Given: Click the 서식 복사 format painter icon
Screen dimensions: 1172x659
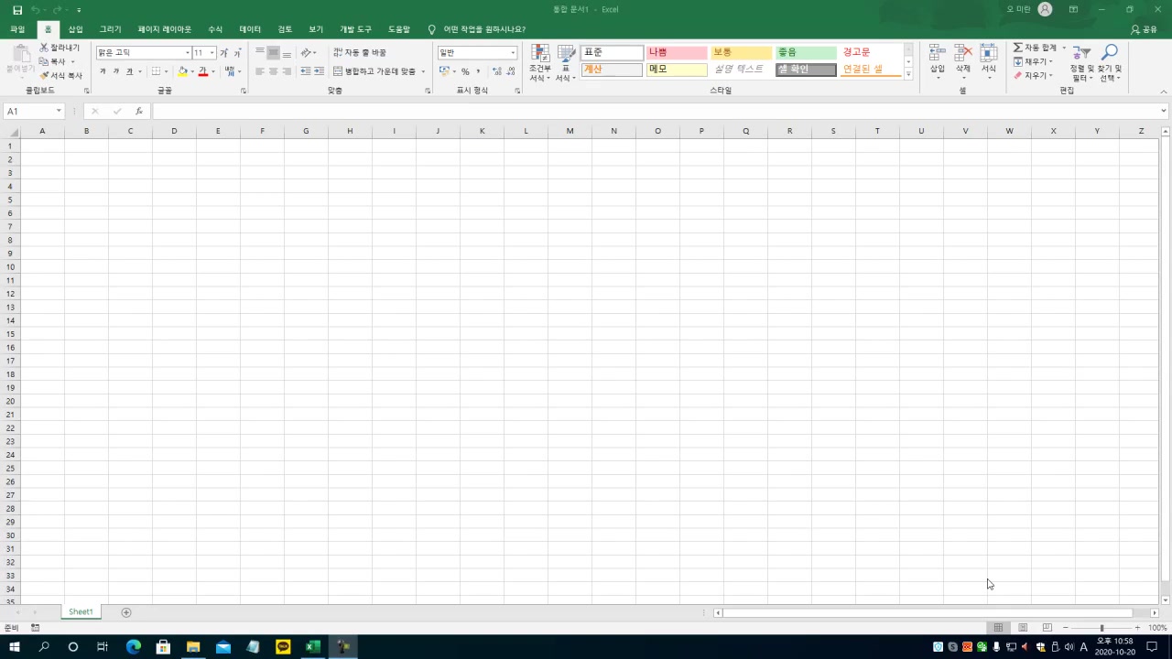Looking at the screenshot, I should [44, 76].
